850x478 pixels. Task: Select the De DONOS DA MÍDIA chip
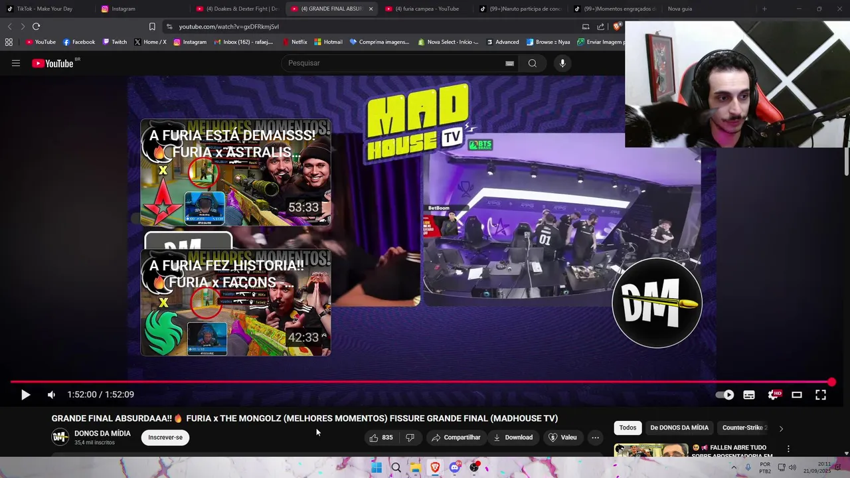click(679, 428)
